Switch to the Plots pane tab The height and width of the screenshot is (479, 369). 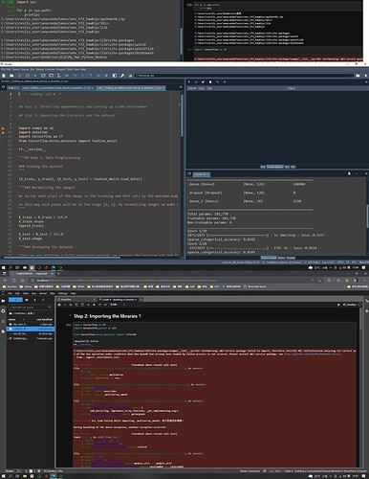(287, 167)
